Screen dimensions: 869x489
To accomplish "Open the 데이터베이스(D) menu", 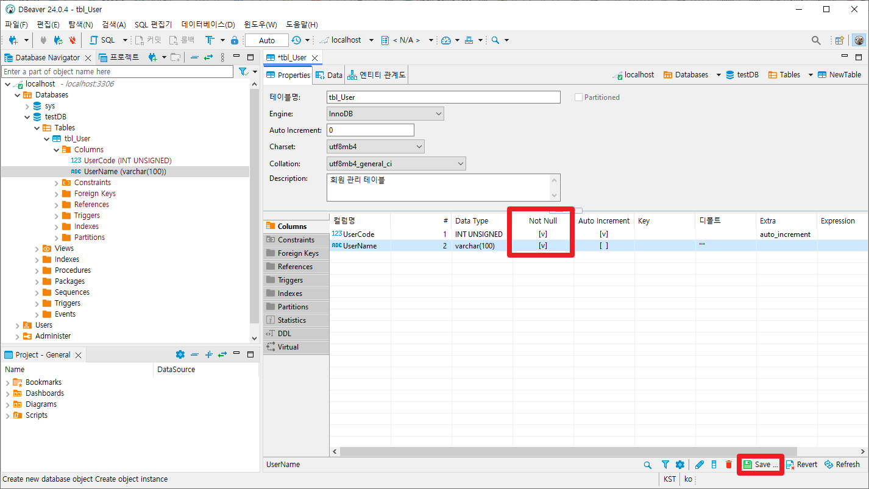I will coord(208,25).
